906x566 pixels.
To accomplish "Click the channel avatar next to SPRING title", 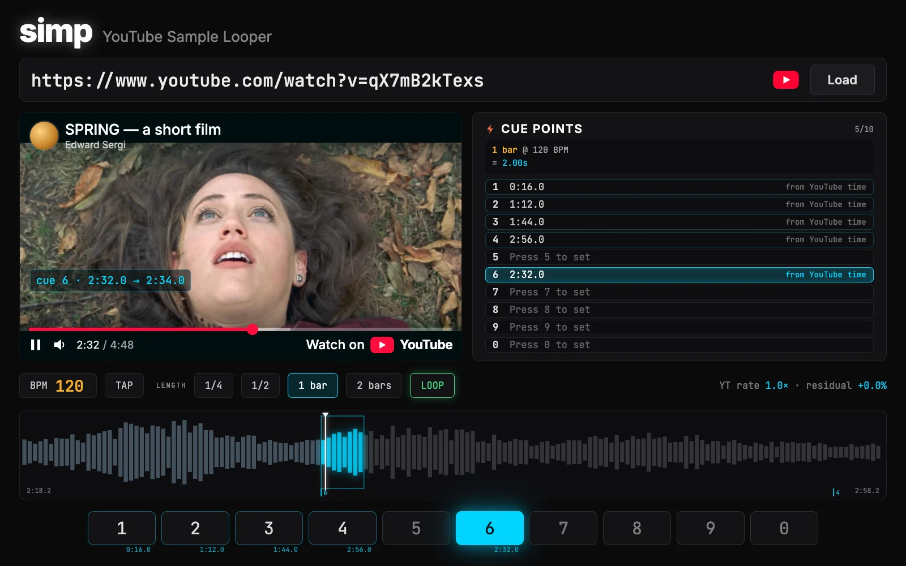I will pos(44,136).
